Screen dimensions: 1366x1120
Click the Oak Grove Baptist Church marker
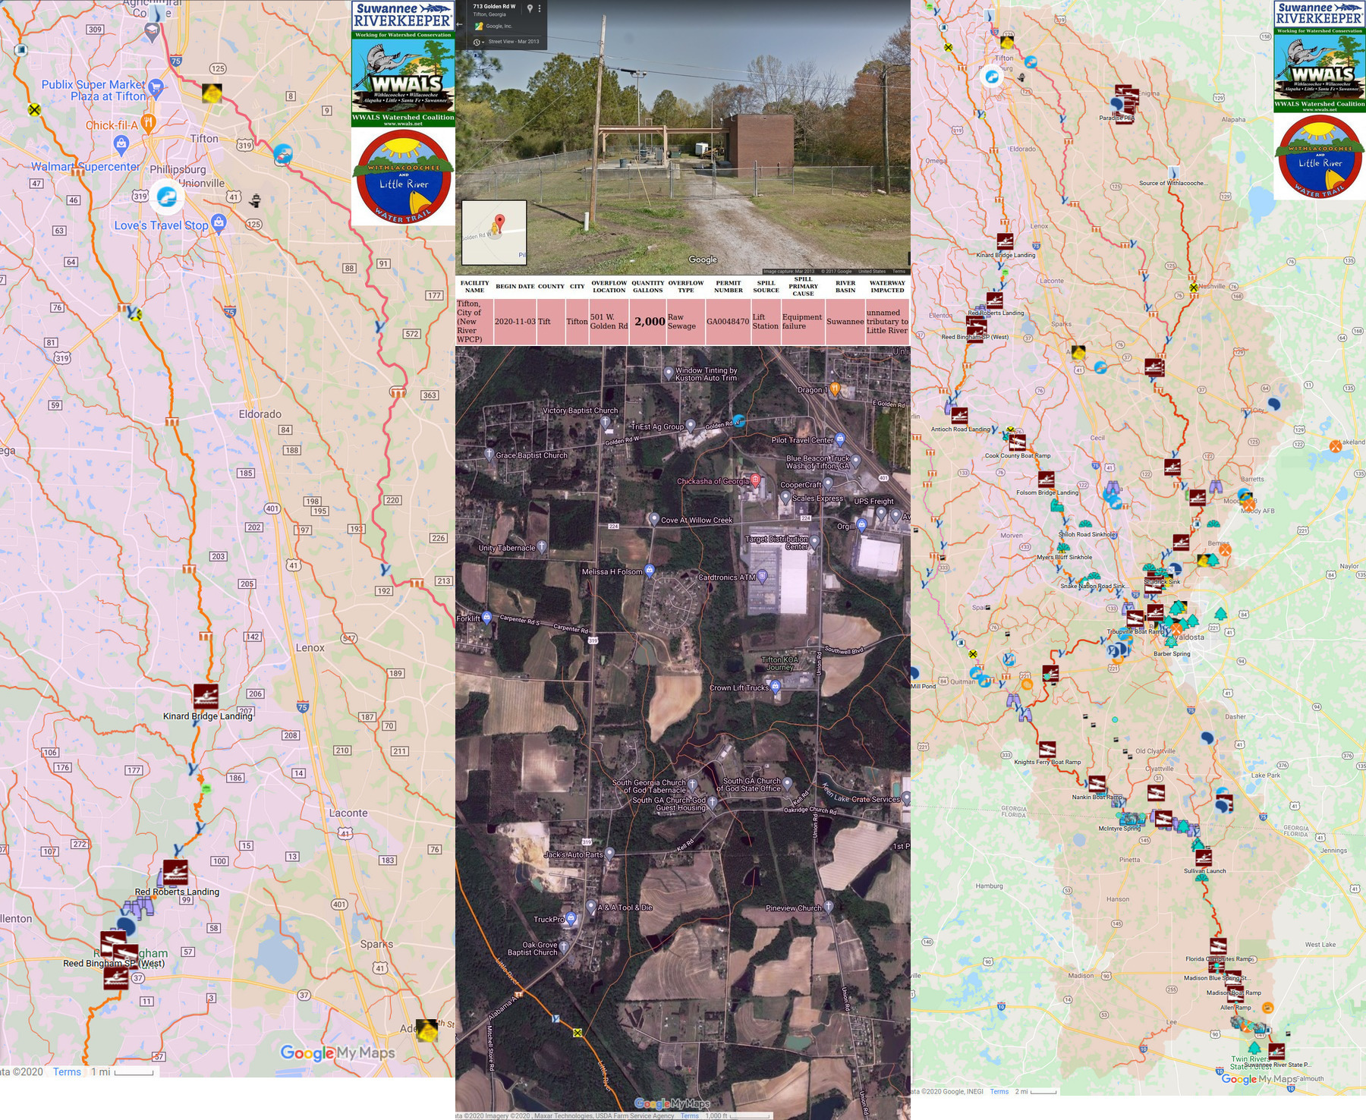click(x=564, y=947)
